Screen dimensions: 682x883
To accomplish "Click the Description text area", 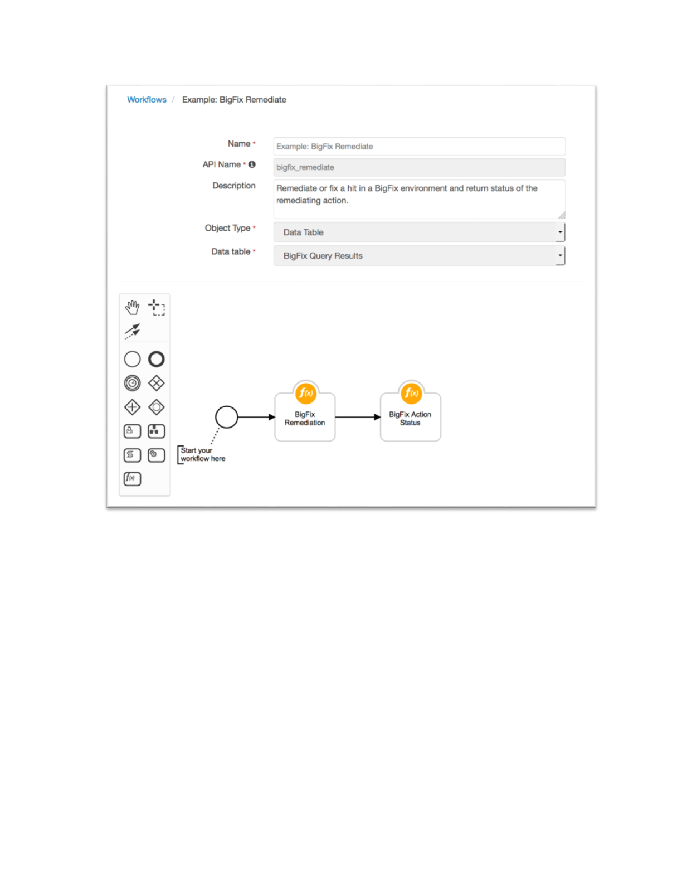I will (x=419, y=199).
